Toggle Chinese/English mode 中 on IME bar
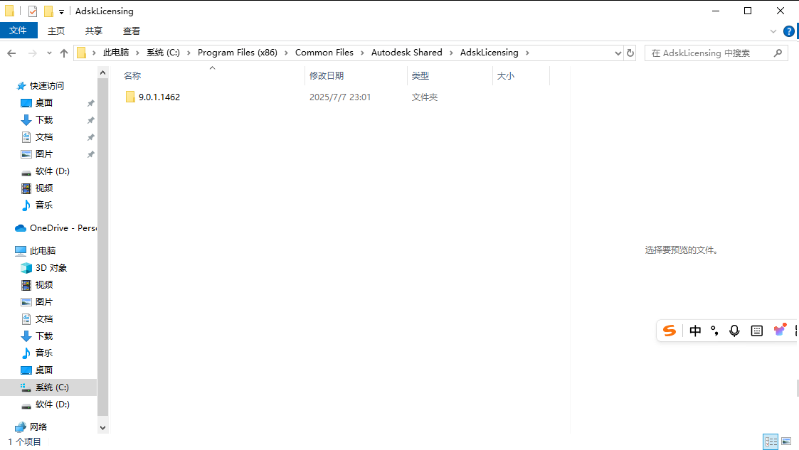 click(x=695, y=331)
